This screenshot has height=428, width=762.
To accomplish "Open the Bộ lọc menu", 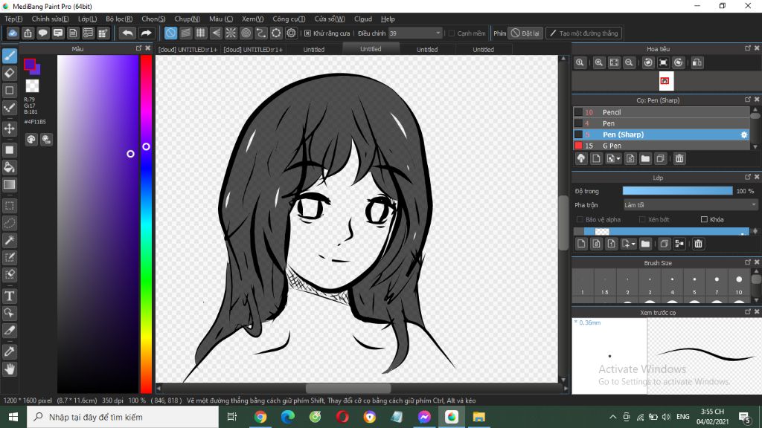I will point(119,19).
